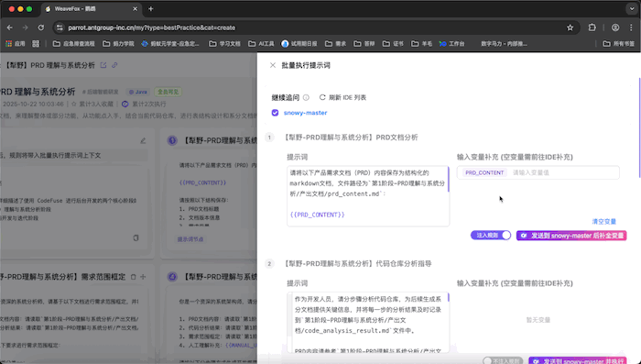Click inside the PRD文档分析 prompt text box
641x364 pixels.
[368, 196]
